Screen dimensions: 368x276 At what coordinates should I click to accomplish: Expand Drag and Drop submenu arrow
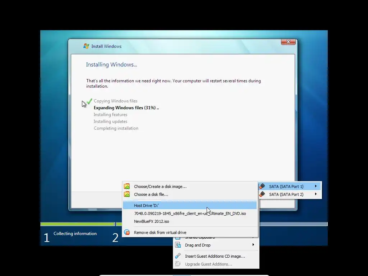coord(253,245)
